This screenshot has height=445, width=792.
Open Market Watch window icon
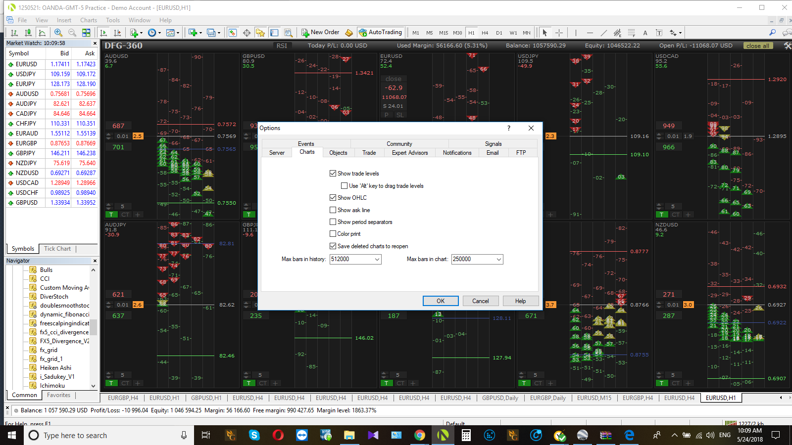(233, 33)
